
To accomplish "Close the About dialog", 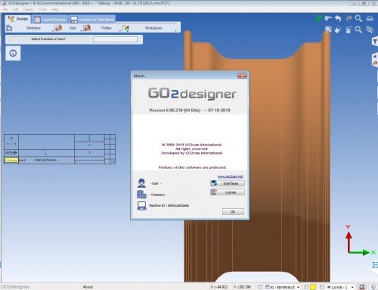I will tap(242, 76).
